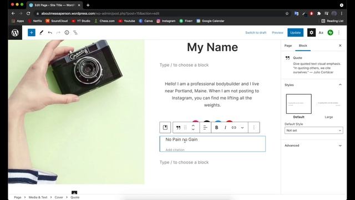Viewport: 355px width, 200px height.
Task: Switch to the Page tab
Action: (x=288, y=46)
